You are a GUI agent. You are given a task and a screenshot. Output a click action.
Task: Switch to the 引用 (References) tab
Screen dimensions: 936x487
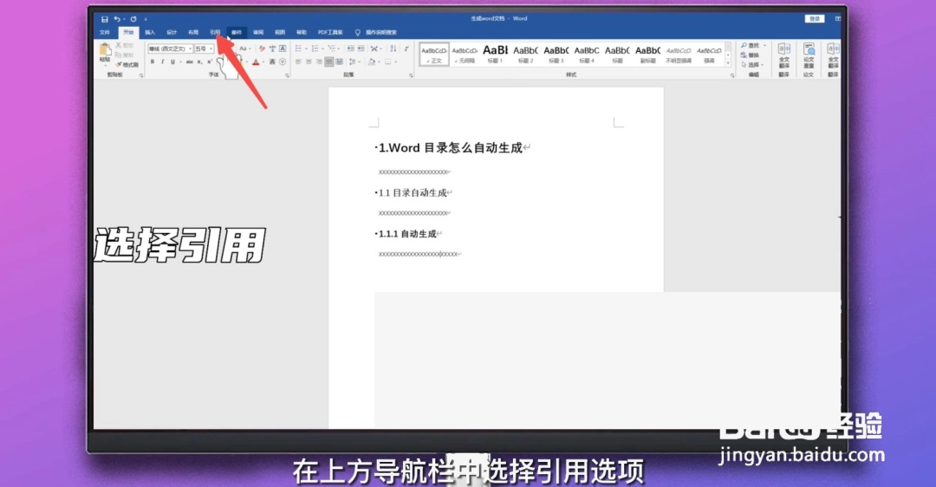[x=215, y=32]
